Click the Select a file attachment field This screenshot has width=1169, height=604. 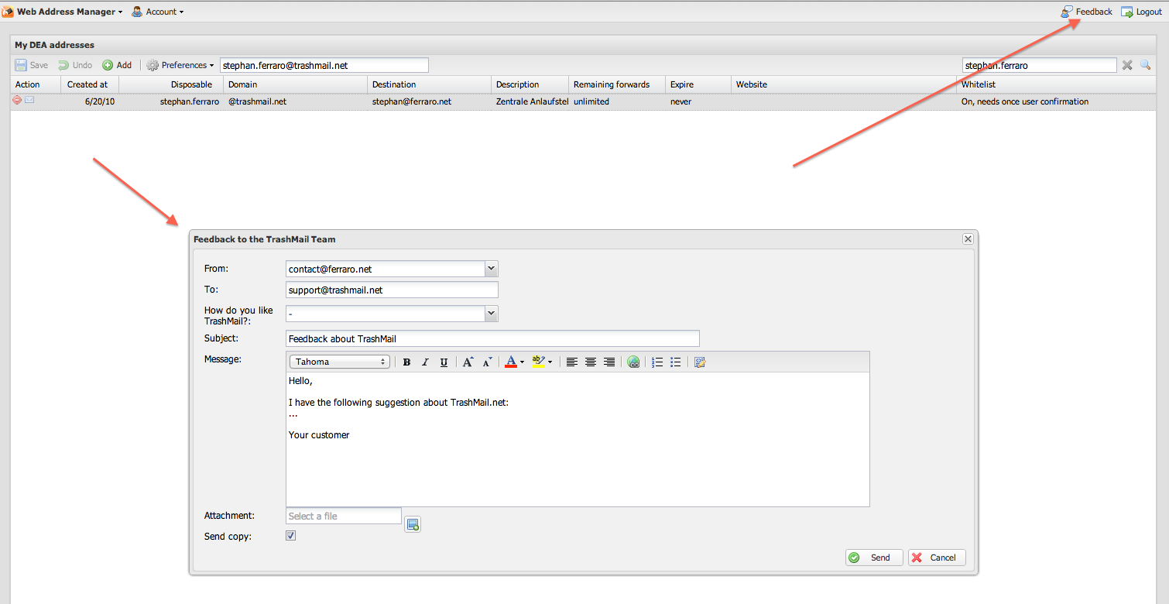coord(344,516)
